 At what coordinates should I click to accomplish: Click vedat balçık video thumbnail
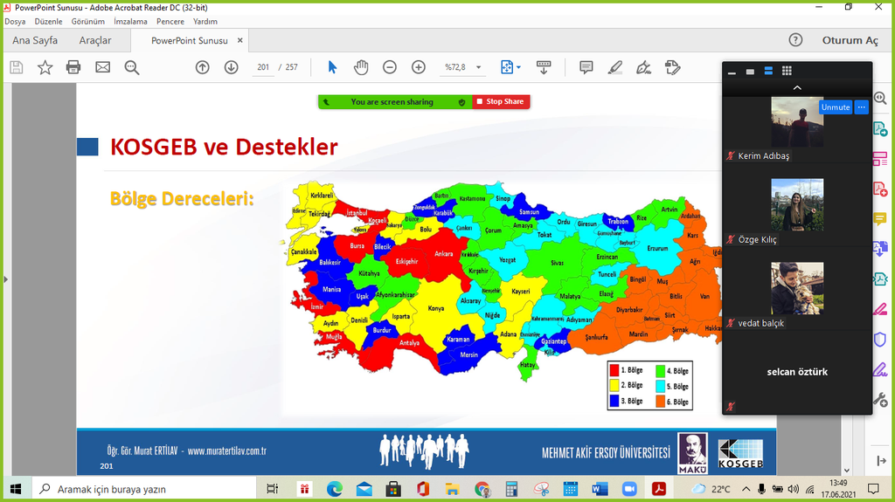(797, 288)
